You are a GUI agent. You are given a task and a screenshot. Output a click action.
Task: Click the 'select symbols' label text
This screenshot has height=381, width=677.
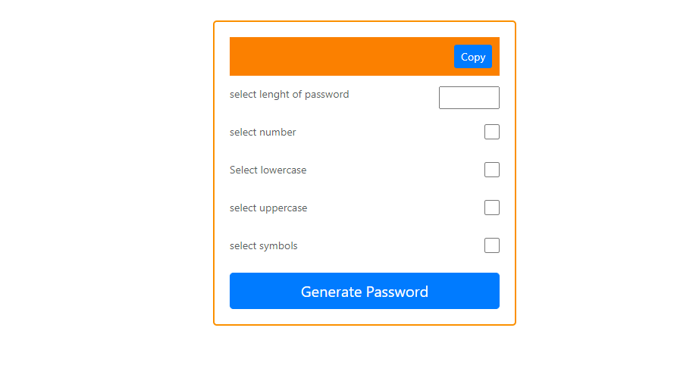click(263, 246)
